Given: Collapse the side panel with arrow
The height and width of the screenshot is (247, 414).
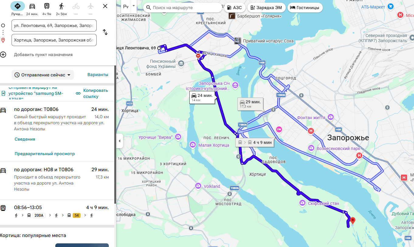Looking at the screenshot, I should click(x=119, y=141).
